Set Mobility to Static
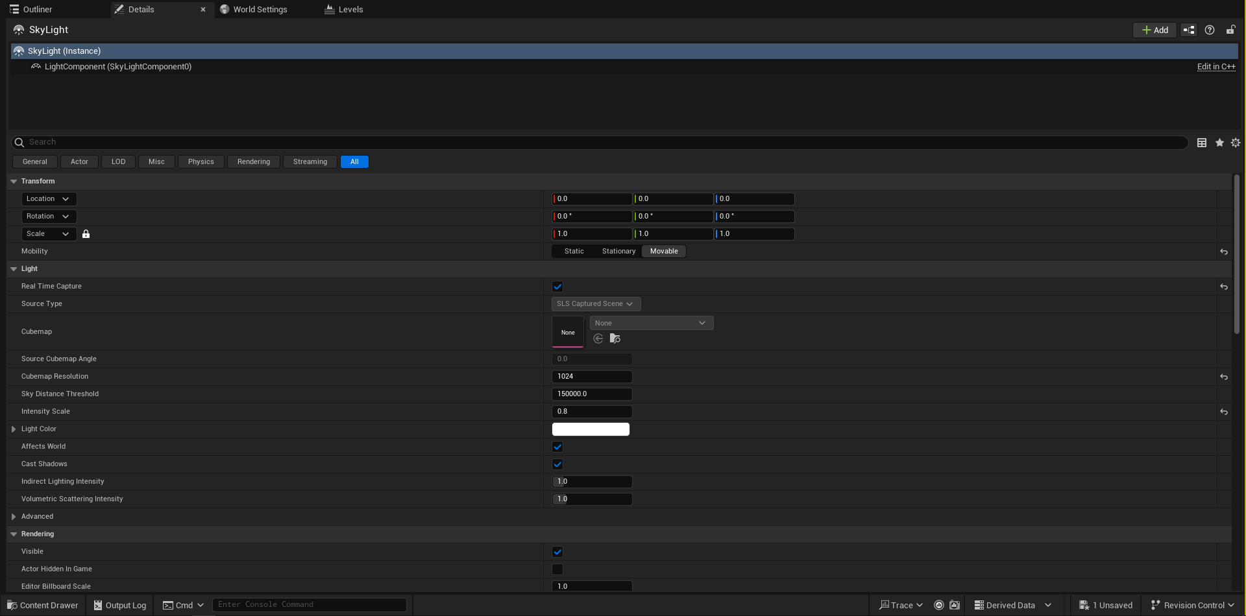Screen dimensions: 1246x616 coord(574,252)
